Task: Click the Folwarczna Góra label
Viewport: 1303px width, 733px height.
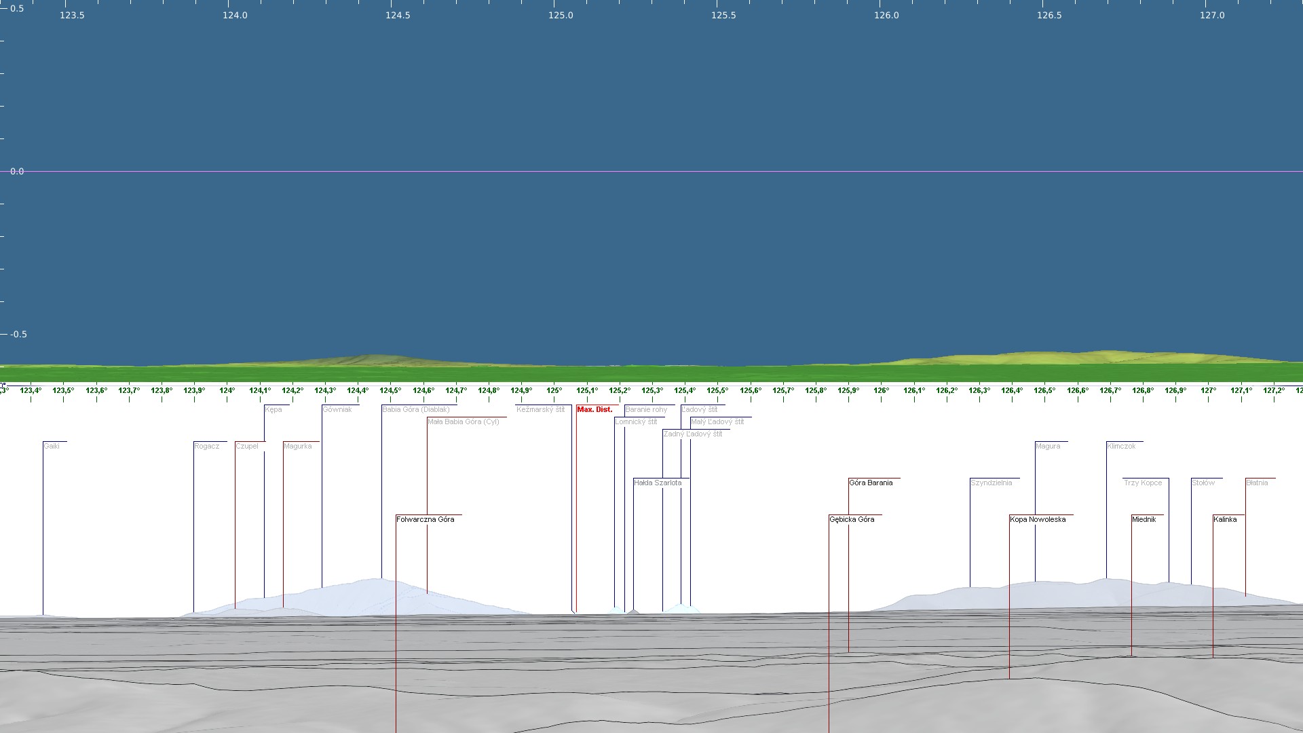Action: point(426,519)
